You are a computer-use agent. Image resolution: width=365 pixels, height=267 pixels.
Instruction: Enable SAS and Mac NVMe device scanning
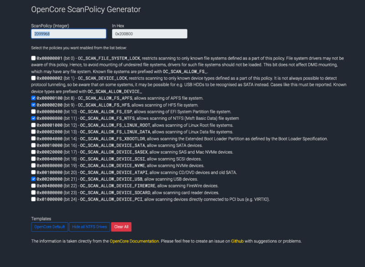pos(33,152)
